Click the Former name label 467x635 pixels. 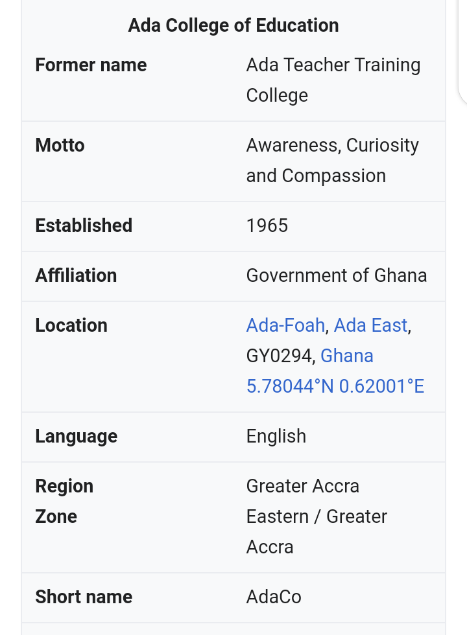point(91,65)
